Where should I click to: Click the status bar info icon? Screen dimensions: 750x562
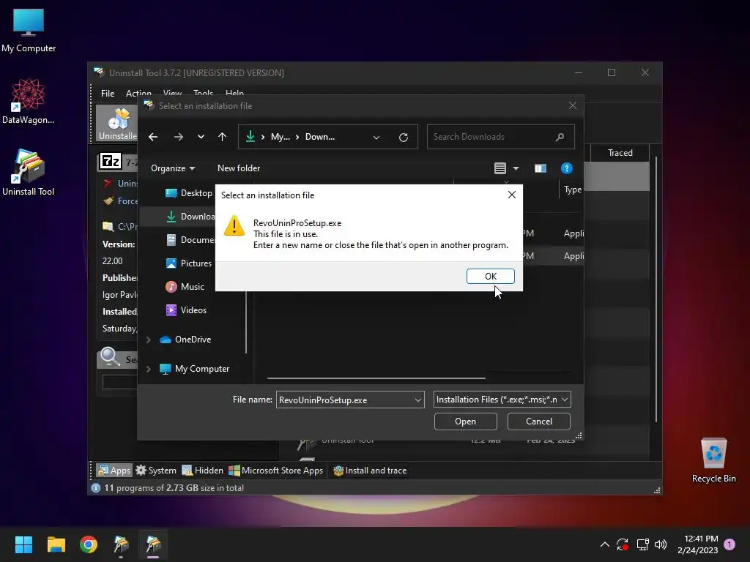pyautogui.click(x=96, y=488)
